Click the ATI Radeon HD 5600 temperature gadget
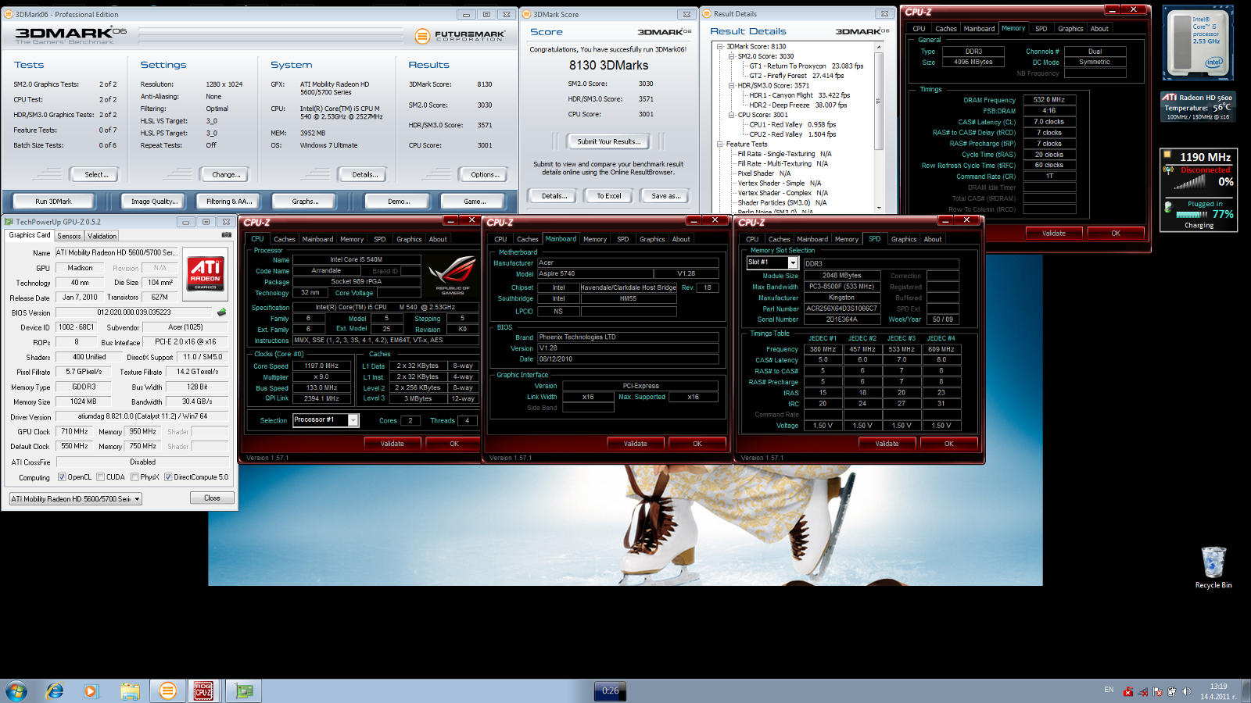The width and height of the screenshot is (1251, 703). (x=1198, y=107)
